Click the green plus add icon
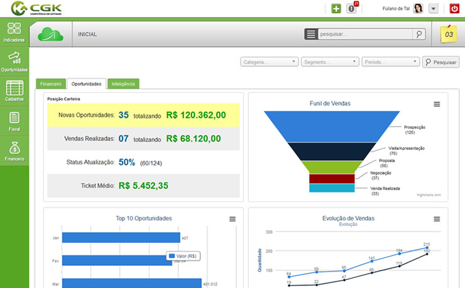Image resolution: width=465 pixels, height=288 pixels. click(336, 9)
